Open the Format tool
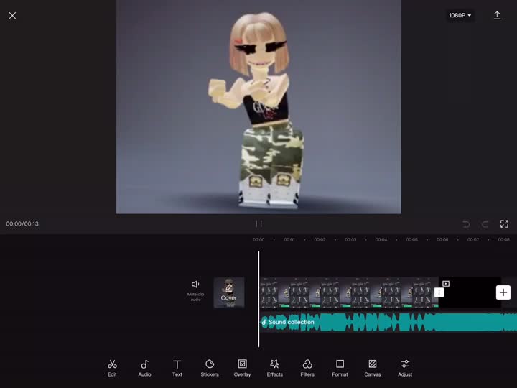The image size is (517, 388). pos(340,368)
